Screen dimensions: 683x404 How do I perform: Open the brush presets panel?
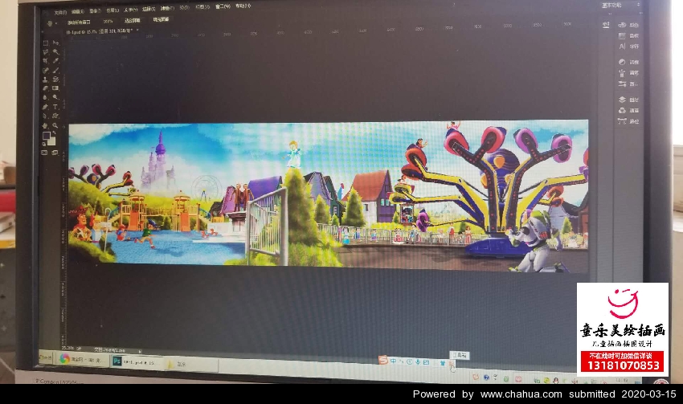(628, 84)
